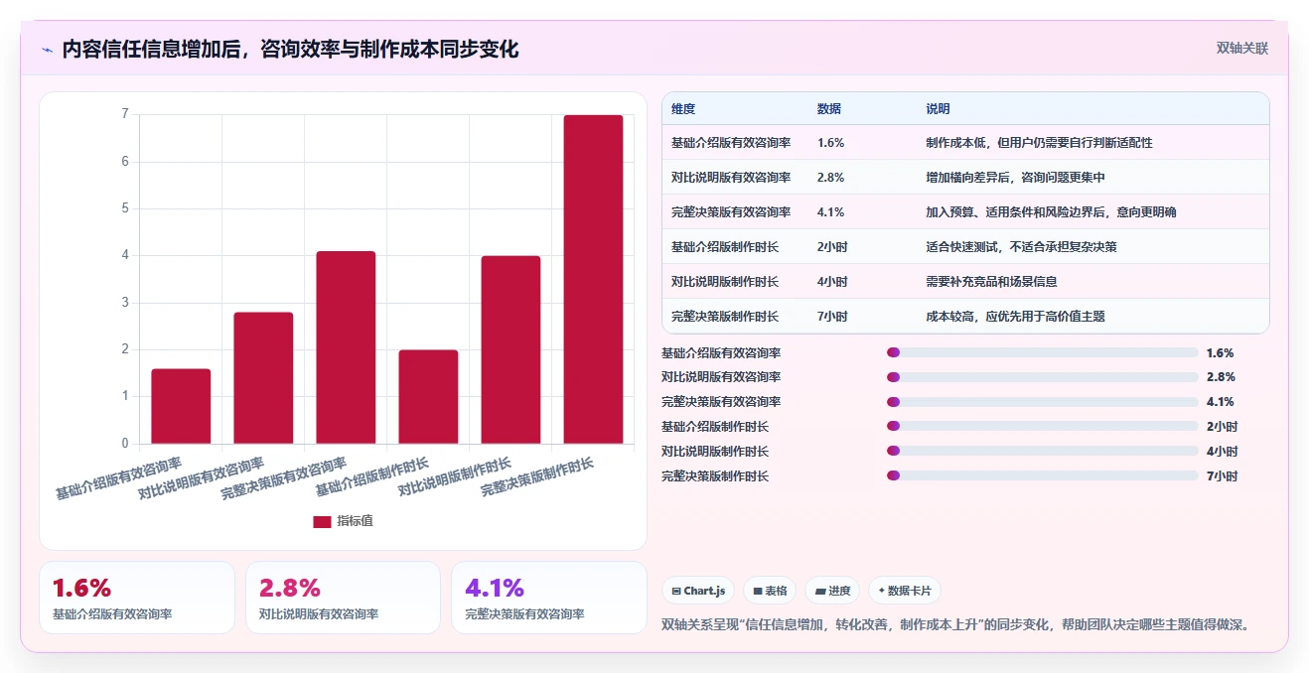Viewport: 1309px width, 673px height.
Task: Click the 7小时 progress bar for 完整决策版制作时长
Action: pyautogui.click(x=1042, y=476)
